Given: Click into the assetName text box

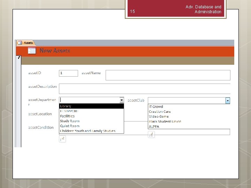Looking at the screenshot, I should pyautogui.click(x=168, y=75).
